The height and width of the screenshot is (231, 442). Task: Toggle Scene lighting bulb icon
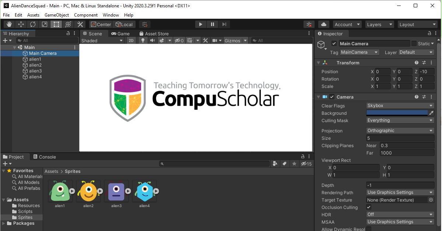143,40
